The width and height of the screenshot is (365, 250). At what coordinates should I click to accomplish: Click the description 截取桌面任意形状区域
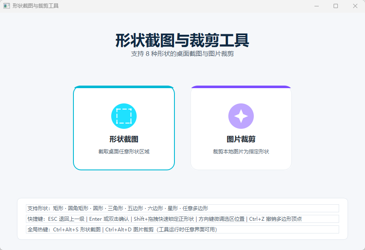[x=124, y=152]
